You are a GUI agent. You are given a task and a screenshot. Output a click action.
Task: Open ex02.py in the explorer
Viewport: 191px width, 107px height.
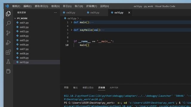(x=36, y=27)
